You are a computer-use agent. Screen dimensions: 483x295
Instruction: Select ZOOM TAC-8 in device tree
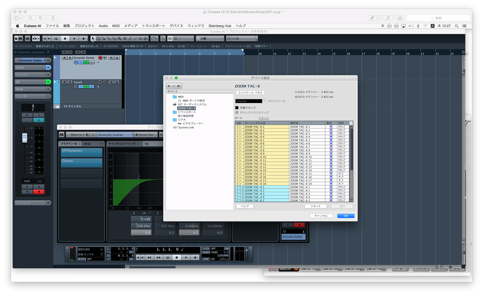coord(186,108)
